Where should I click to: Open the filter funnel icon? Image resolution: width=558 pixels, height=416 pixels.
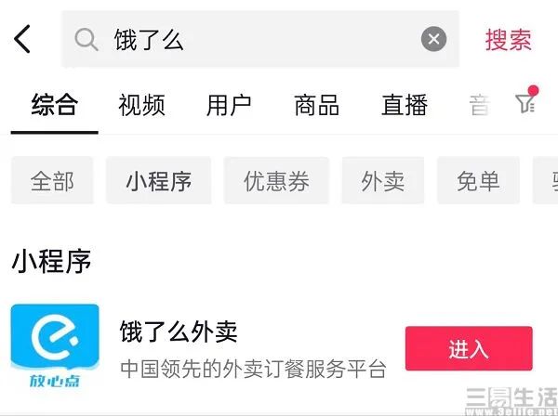(x=526, y=100)
